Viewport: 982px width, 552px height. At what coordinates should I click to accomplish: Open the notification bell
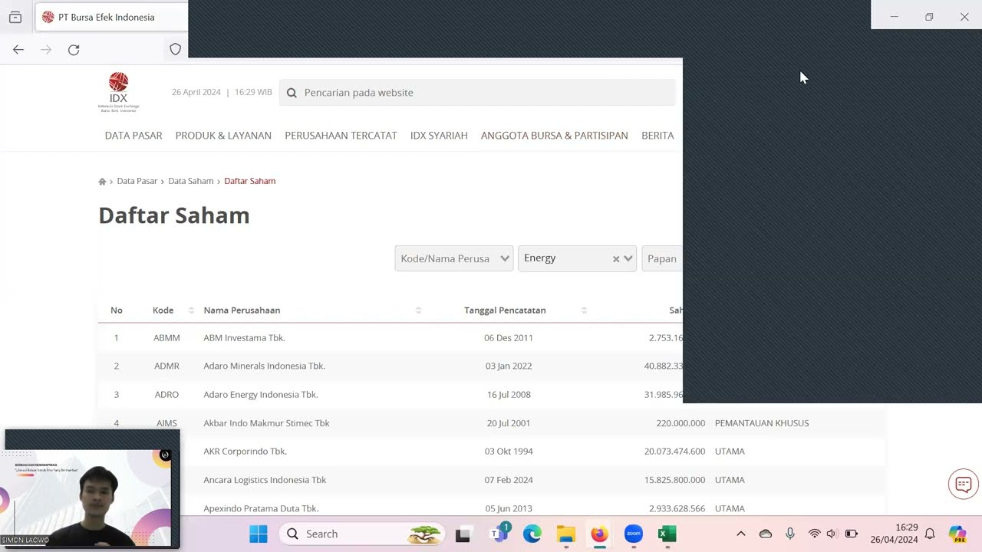coord(930,534)
